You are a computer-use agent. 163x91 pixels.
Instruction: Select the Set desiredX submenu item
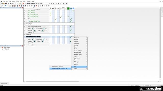tap(60, 69)
